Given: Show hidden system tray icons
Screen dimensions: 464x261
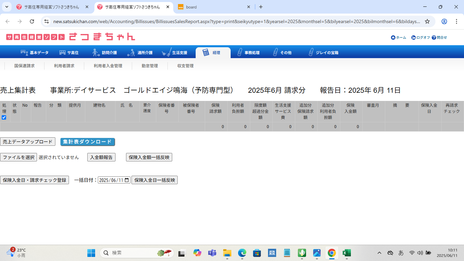Looking at the screenshot, I should click(379, 253).
